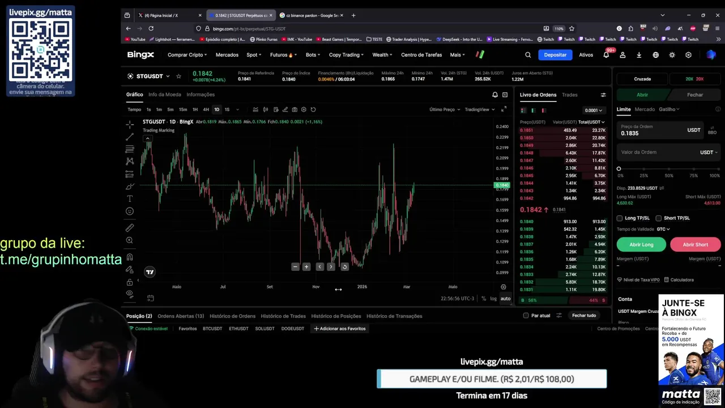Open the 0.0001 precision dropdown
Image resolution: width=725 pixels, height=408 pixels.
[595, 110]
